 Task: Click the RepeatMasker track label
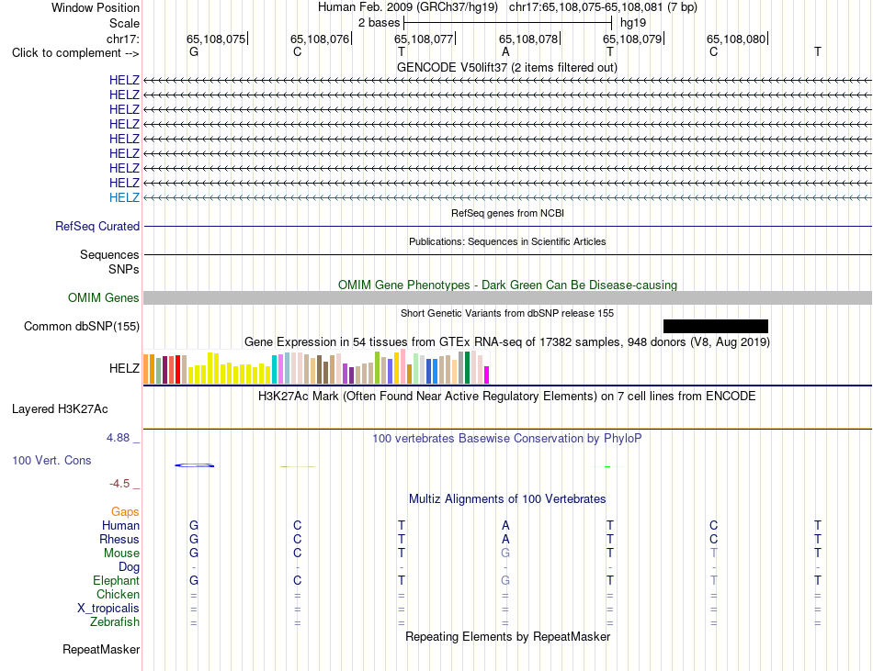(101, 649)
